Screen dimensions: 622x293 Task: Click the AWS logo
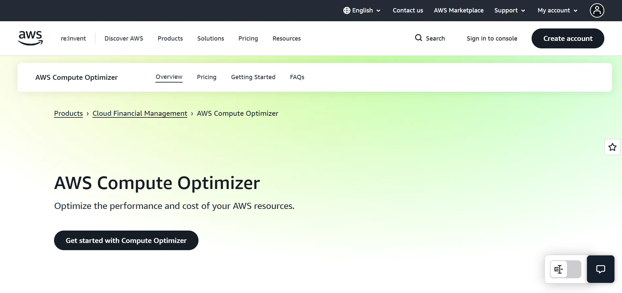[x=30, y=38]
